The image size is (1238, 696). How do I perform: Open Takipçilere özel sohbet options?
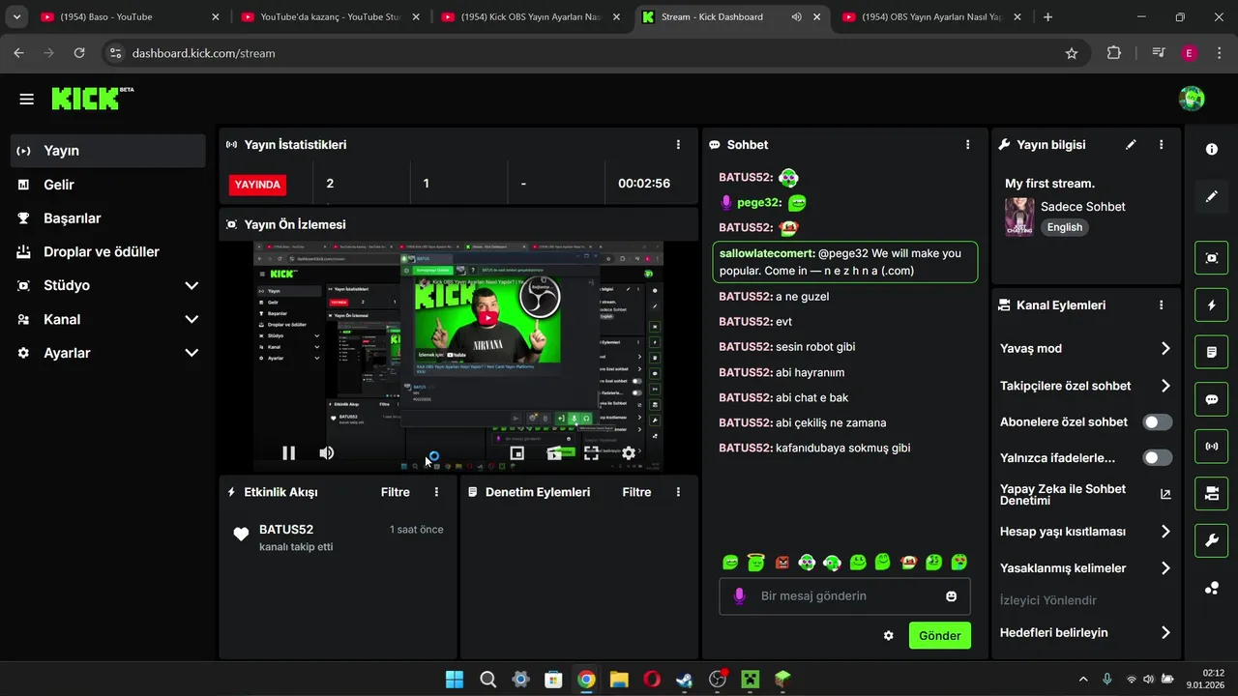[1086, 386]
